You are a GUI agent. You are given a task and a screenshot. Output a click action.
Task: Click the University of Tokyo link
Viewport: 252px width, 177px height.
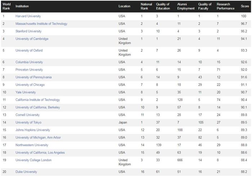(x=28, y=122)
